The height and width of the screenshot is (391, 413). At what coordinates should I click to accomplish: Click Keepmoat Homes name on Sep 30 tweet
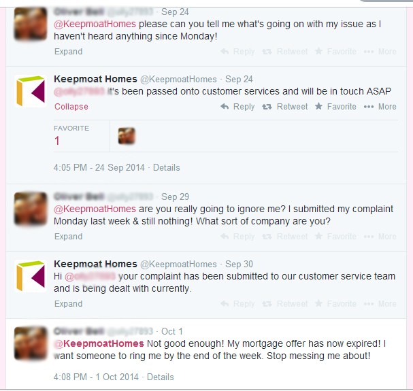click(x=95, y=264)
